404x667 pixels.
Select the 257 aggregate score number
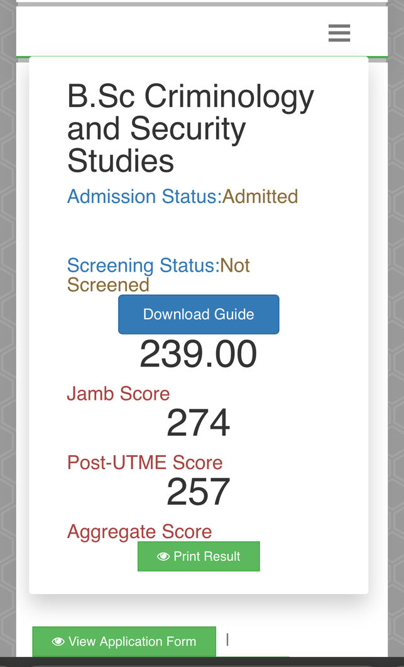(198, 492)
